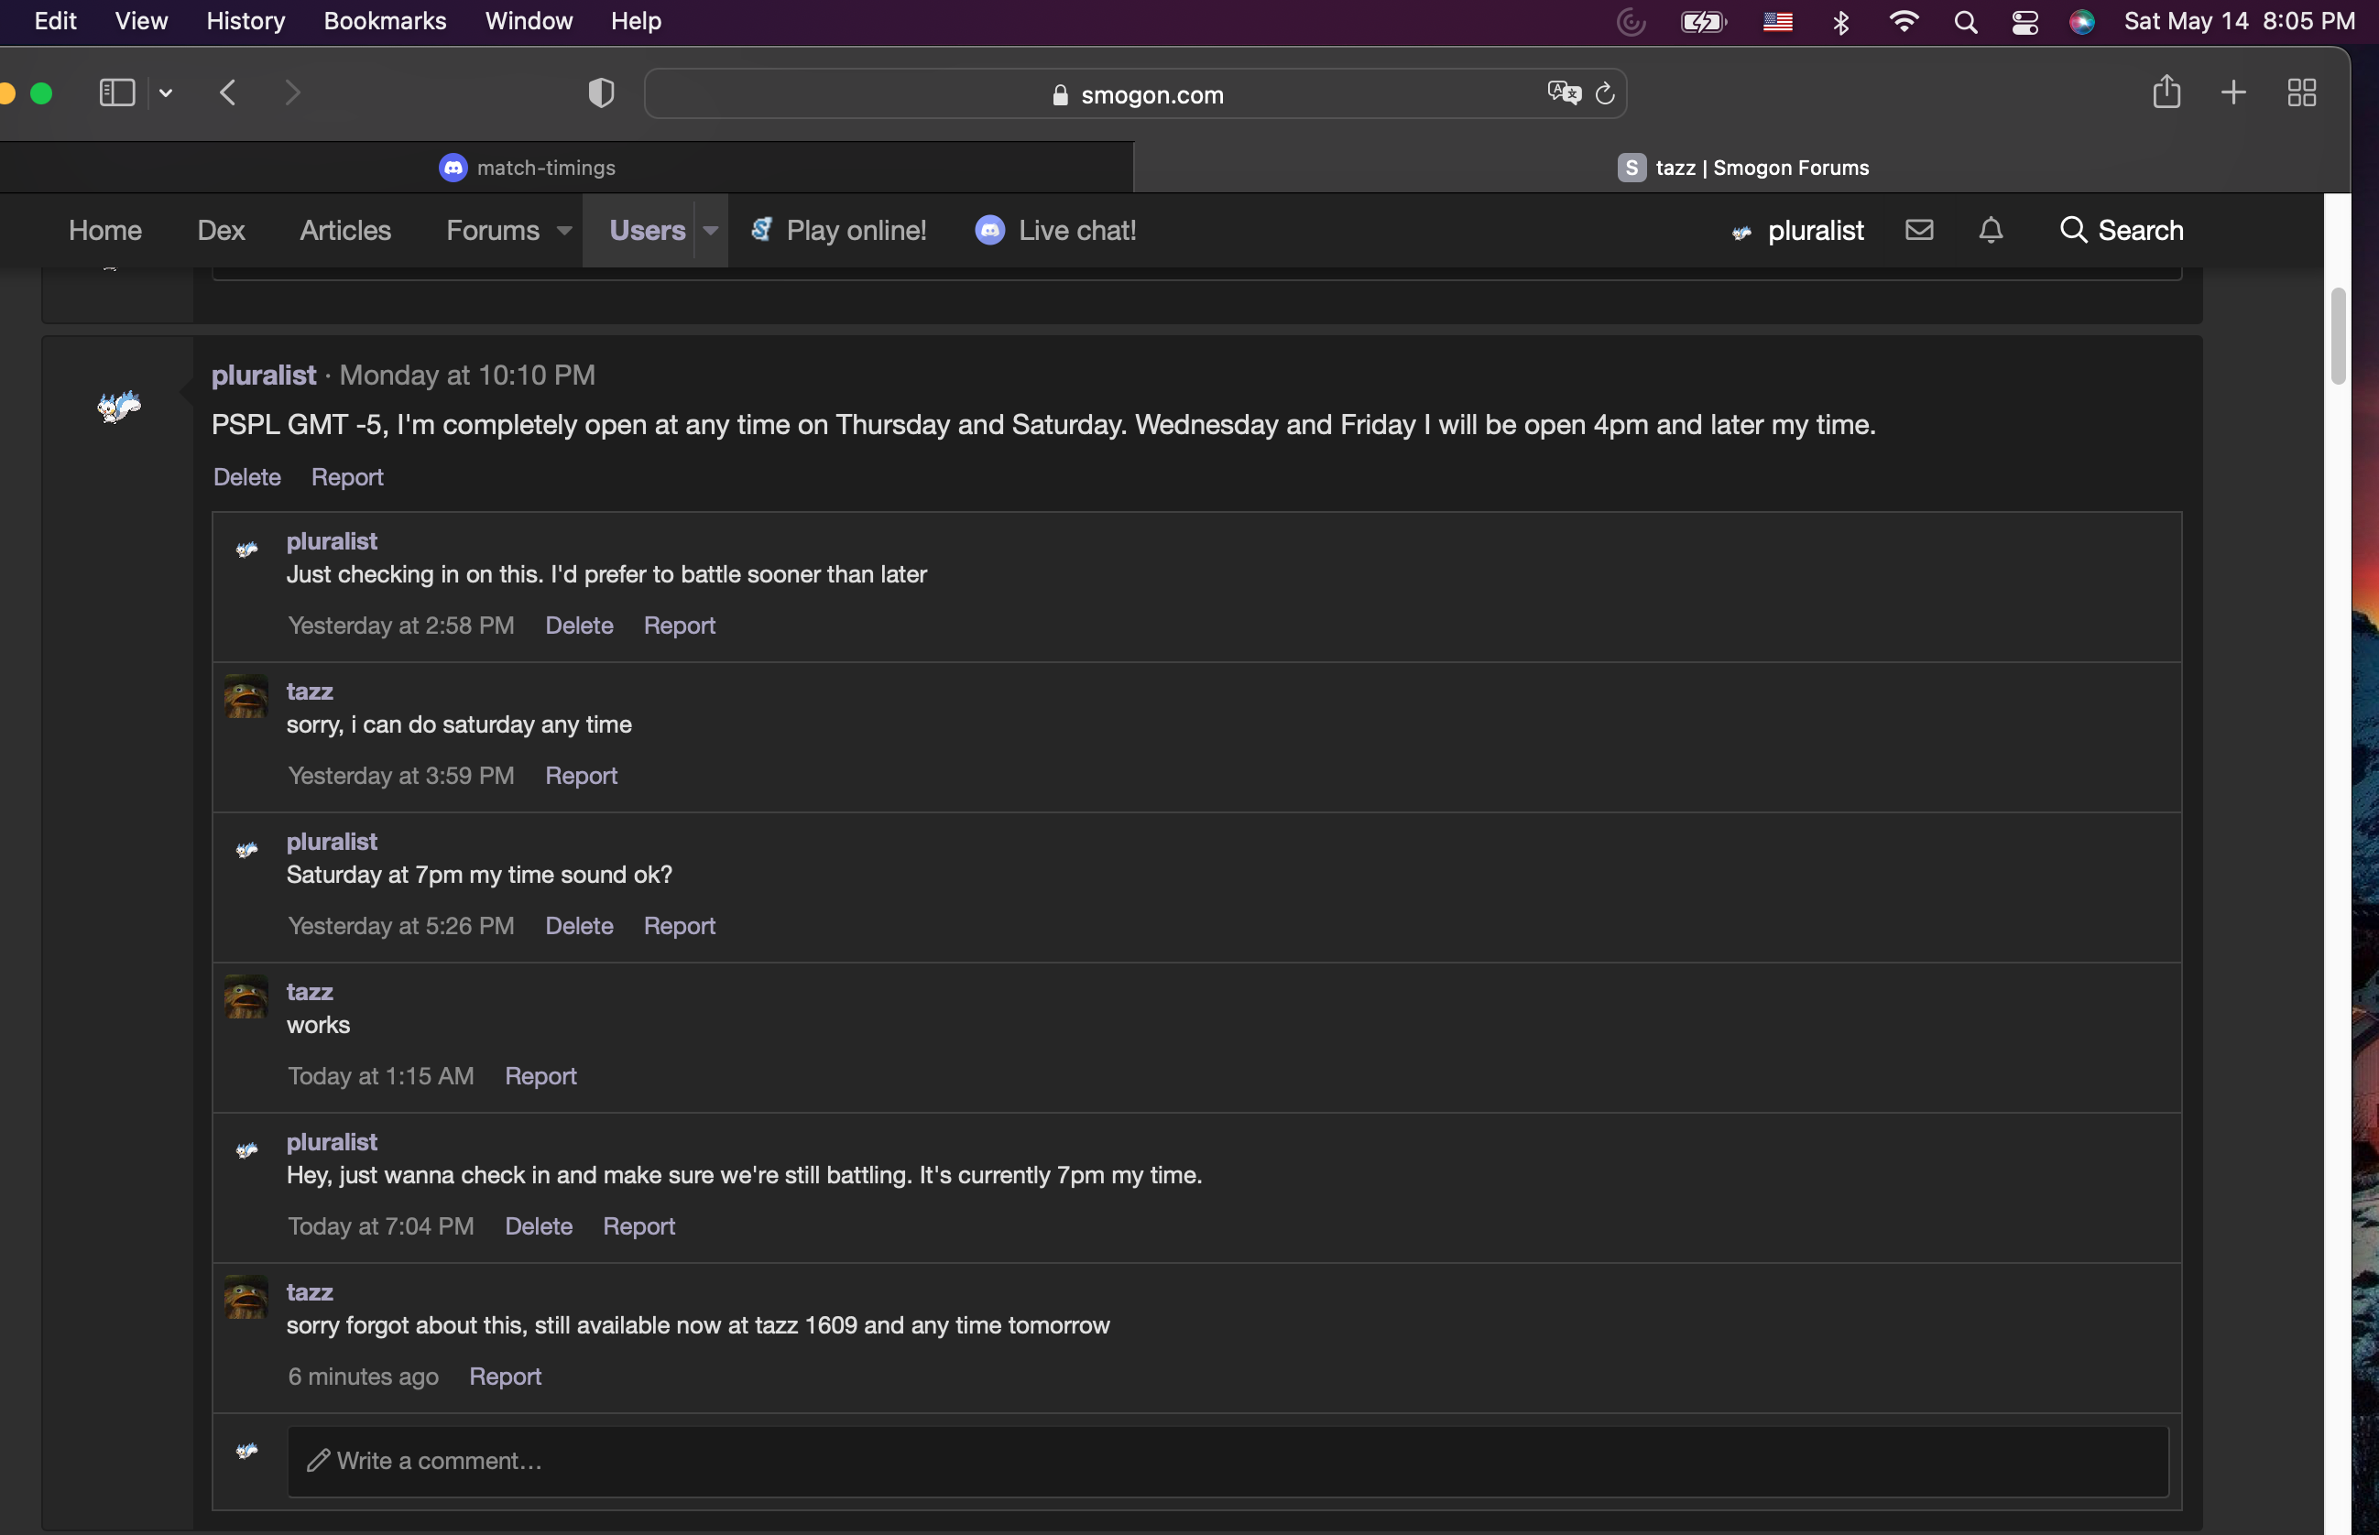Click tazz's avatar on 'works' comment
The height and width of the screenshot is (1535, 2379).
[246, 996]
